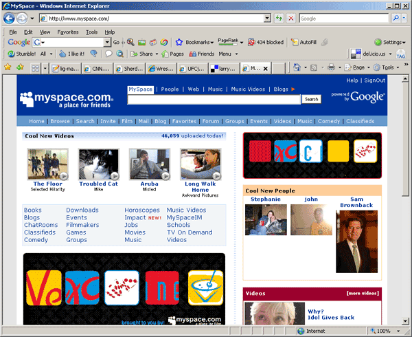Open the TV On Demand link
The height and width of the screenshot is (337, 412).
click(x=190, y=232)
